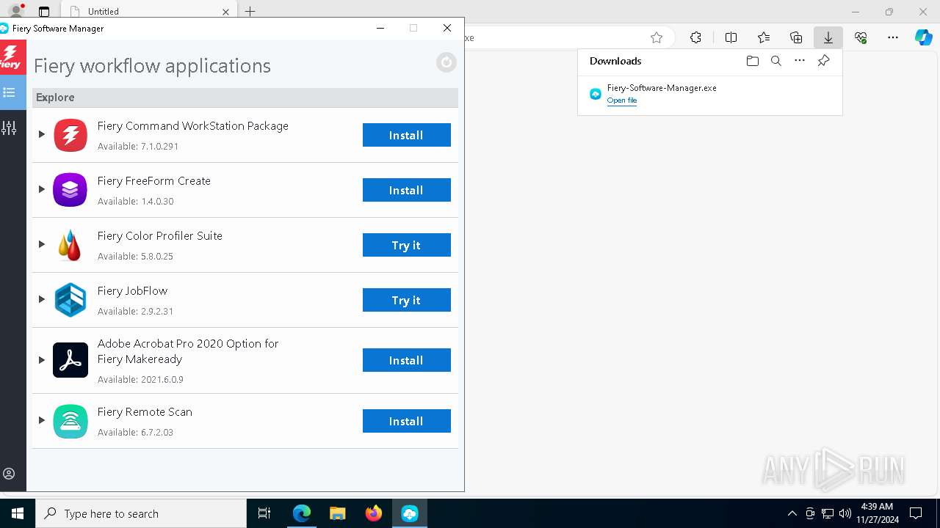Open Edge Browser essentials icon
The width and height of the screenshot is (940, 528).
(x=861, y=37)
